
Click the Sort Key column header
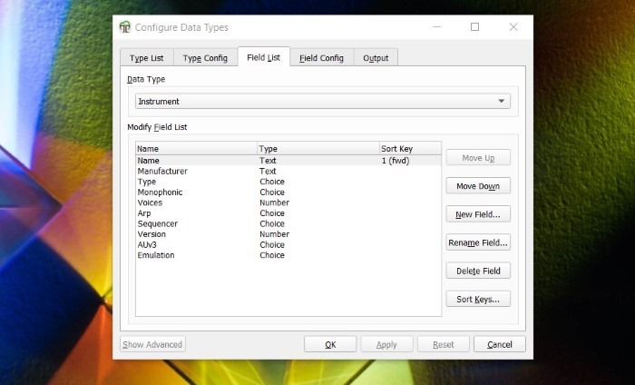(409, 148)
